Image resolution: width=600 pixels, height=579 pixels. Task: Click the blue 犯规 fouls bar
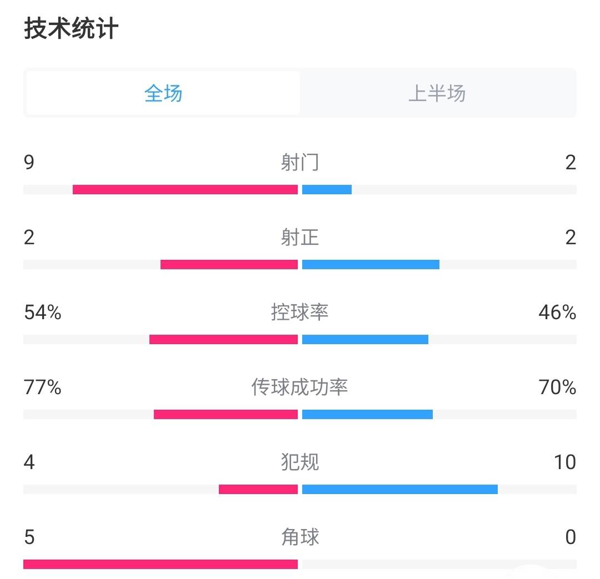[x=400, y=489]
